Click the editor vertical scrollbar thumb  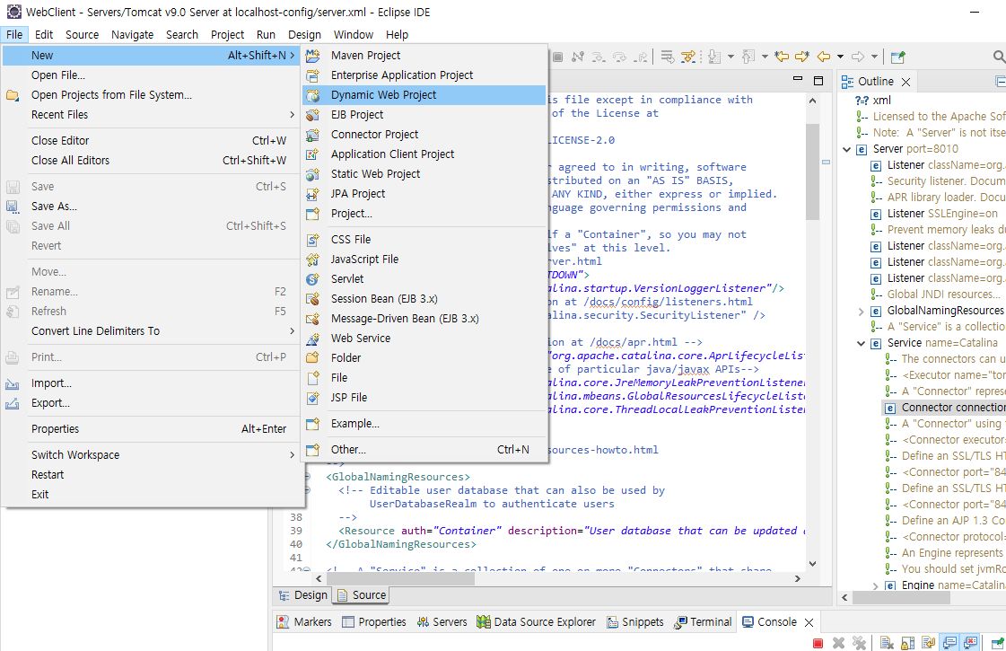pyautogui.click(x=812, y=171)
